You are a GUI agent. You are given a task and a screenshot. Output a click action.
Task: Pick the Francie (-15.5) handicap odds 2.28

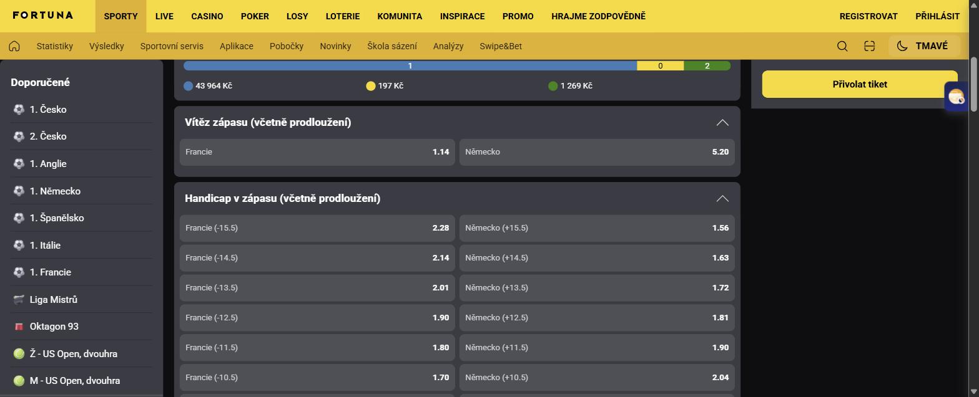[317, 228]
